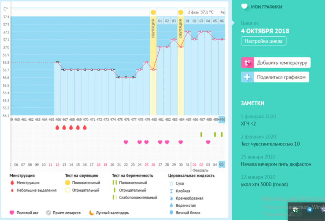Screen dimensions: 325x221
Task: Click menstruation drop on cycle day 466
Action: 57,127
